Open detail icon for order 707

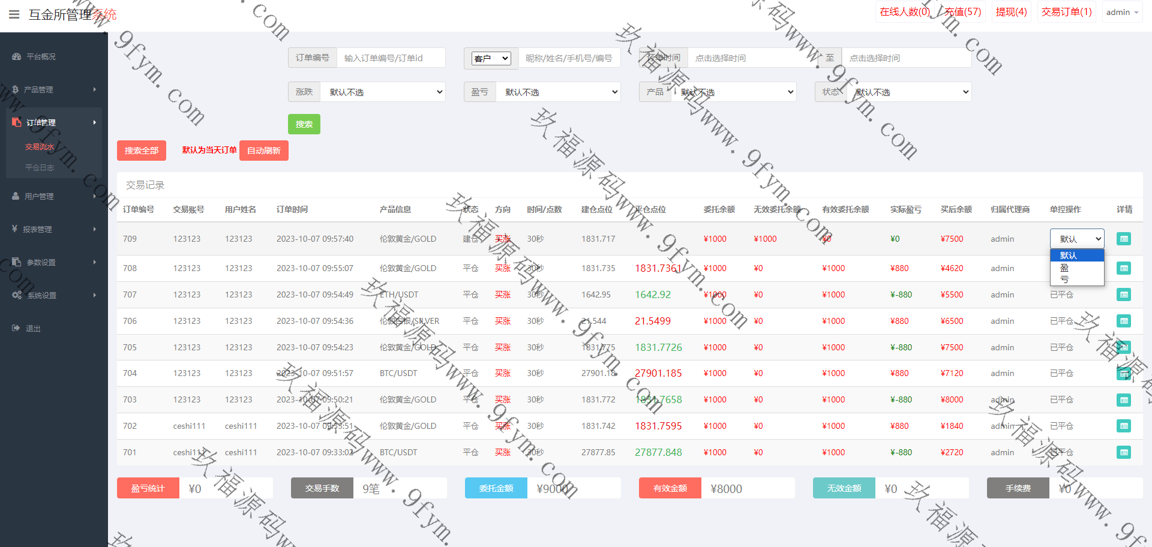1123,294
